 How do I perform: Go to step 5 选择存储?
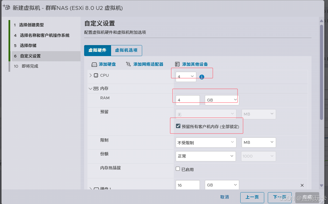pos(25,46)
